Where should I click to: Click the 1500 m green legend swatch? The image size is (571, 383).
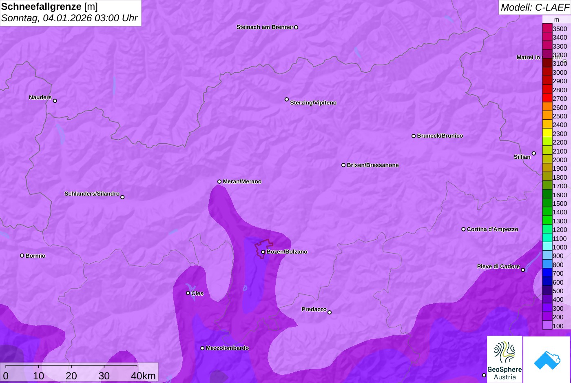(547, 203)
